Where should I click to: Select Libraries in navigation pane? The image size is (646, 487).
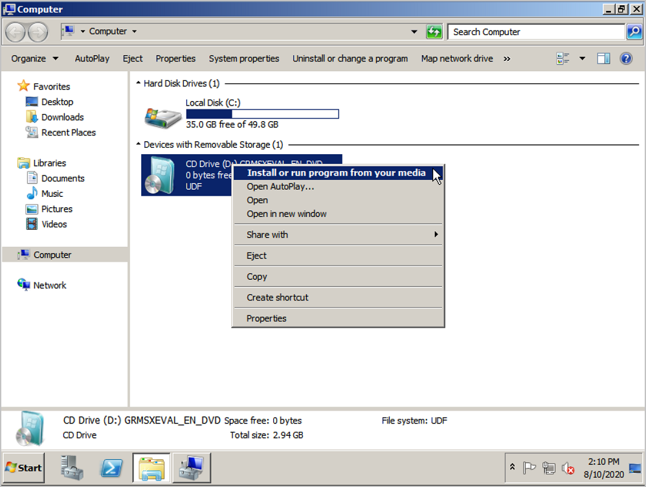click(49, 163)
